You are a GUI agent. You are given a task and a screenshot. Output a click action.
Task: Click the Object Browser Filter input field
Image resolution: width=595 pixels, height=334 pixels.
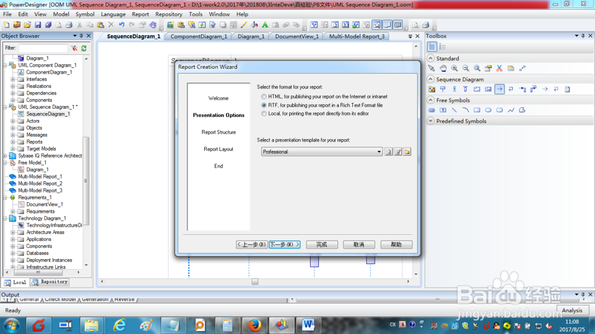43,48
